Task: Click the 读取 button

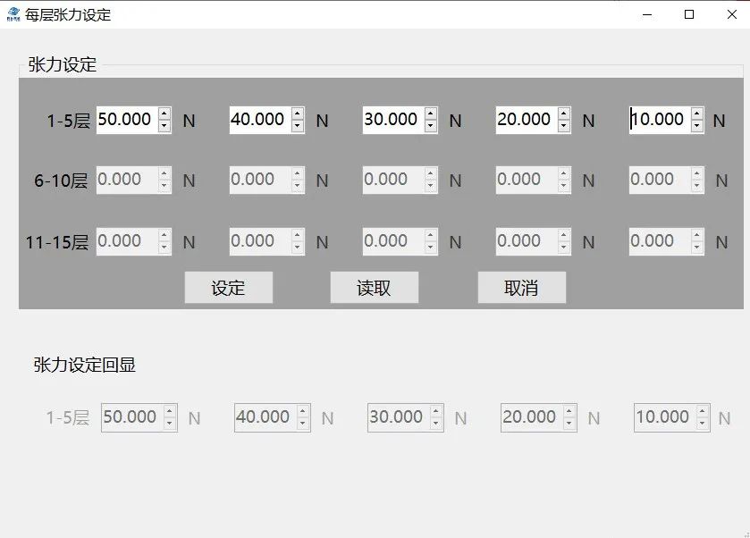Action: [374, 288]
